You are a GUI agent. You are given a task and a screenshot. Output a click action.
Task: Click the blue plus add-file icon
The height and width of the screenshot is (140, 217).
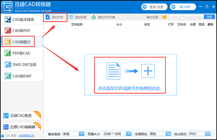(x=48, y=17)
